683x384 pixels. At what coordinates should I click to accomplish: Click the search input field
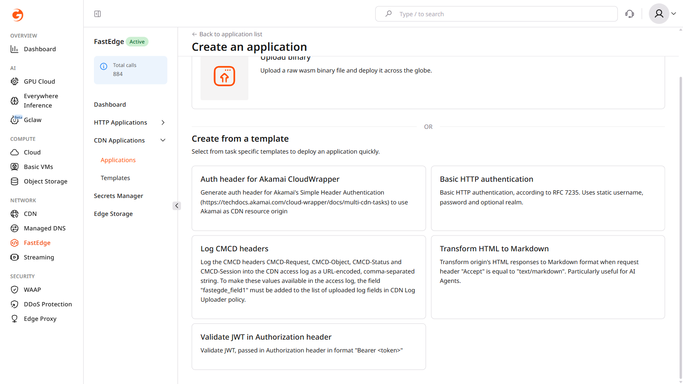click(496, 14)
